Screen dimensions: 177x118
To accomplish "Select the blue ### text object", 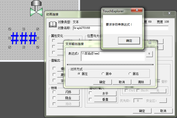I will (x=24, y=38).
